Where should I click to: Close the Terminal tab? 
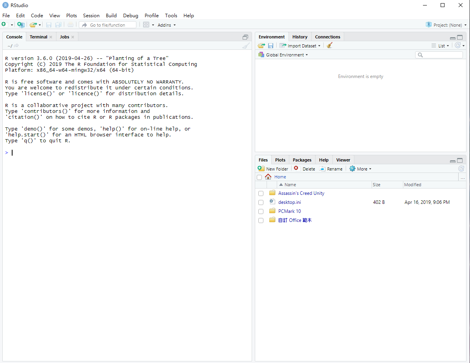coord(51,37)
